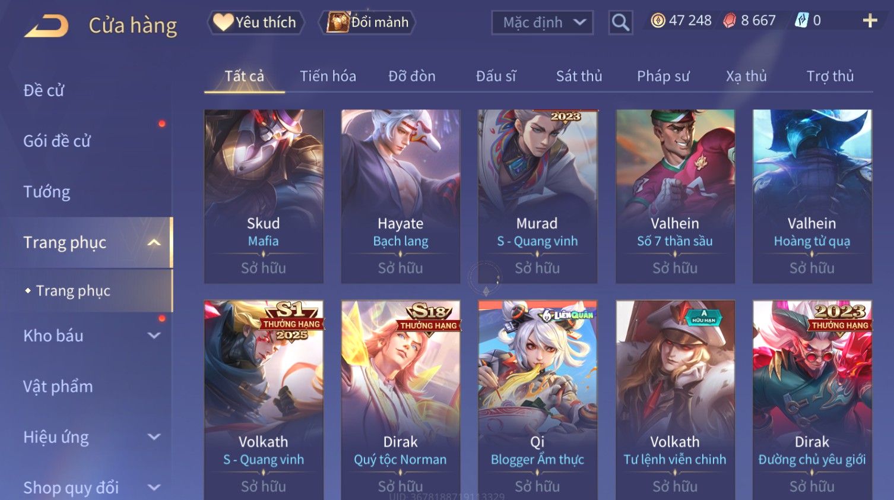Check the gold coin balance icon

(x=658, y=21)
